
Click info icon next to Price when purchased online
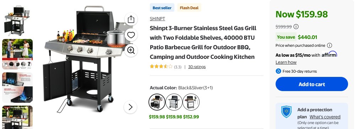[x=330, y=45]
